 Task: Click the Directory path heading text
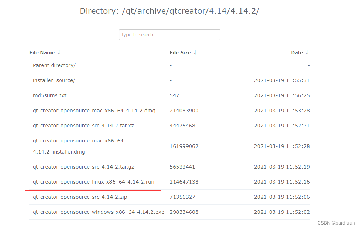tap(169, 11)
